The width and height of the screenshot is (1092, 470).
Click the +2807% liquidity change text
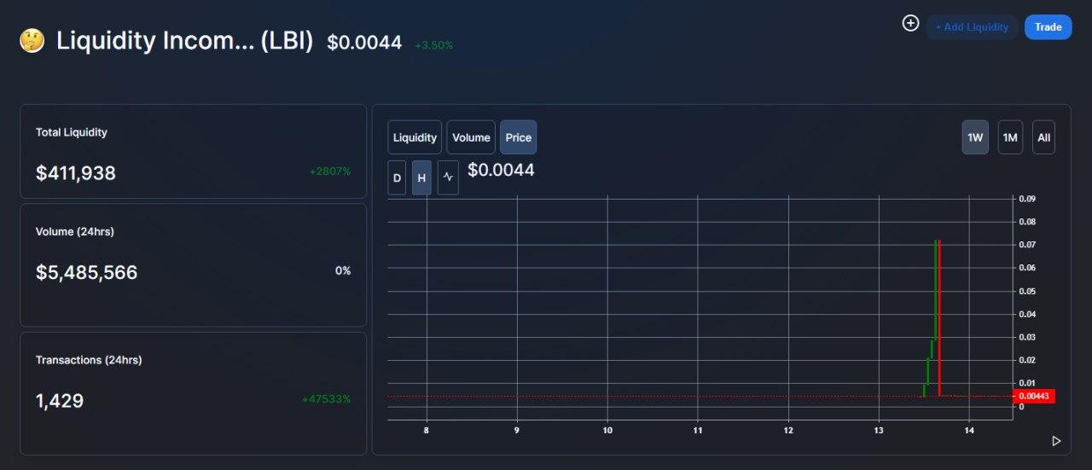point(330,171)
